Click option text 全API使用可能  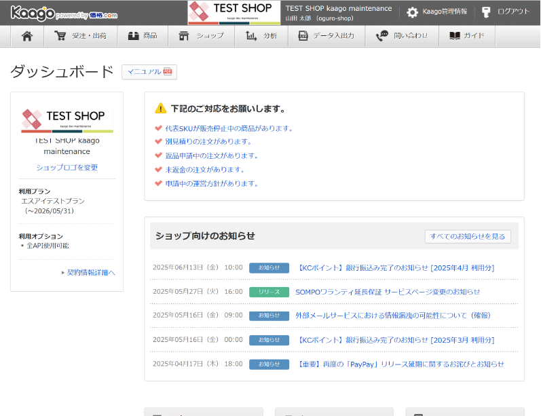(48, 246)
